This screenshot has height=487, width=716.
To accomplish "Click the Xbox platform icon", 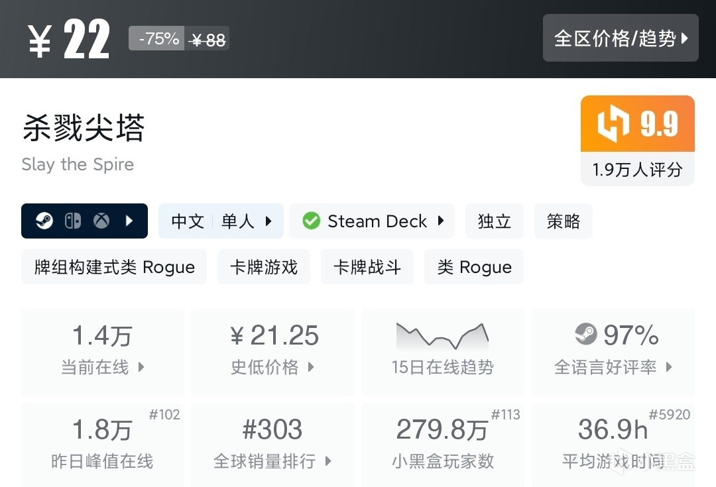I will pyautogui.click(x=101, y=221).
